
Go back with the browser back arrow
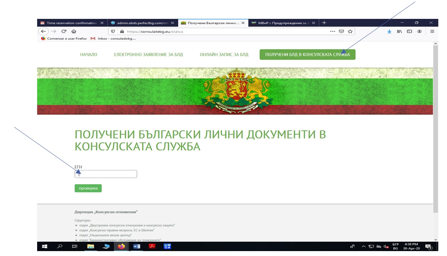point(43,31)
